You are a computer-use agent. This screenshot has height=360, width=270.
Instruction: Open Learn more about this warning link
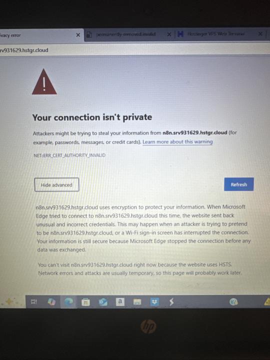[x=177, y=142]
